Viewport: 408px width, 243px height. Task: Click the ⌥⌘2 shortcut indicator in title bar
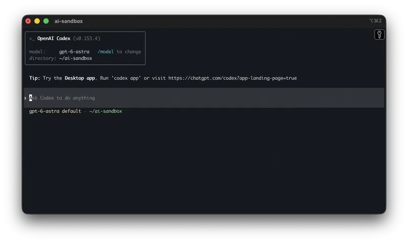375,21
